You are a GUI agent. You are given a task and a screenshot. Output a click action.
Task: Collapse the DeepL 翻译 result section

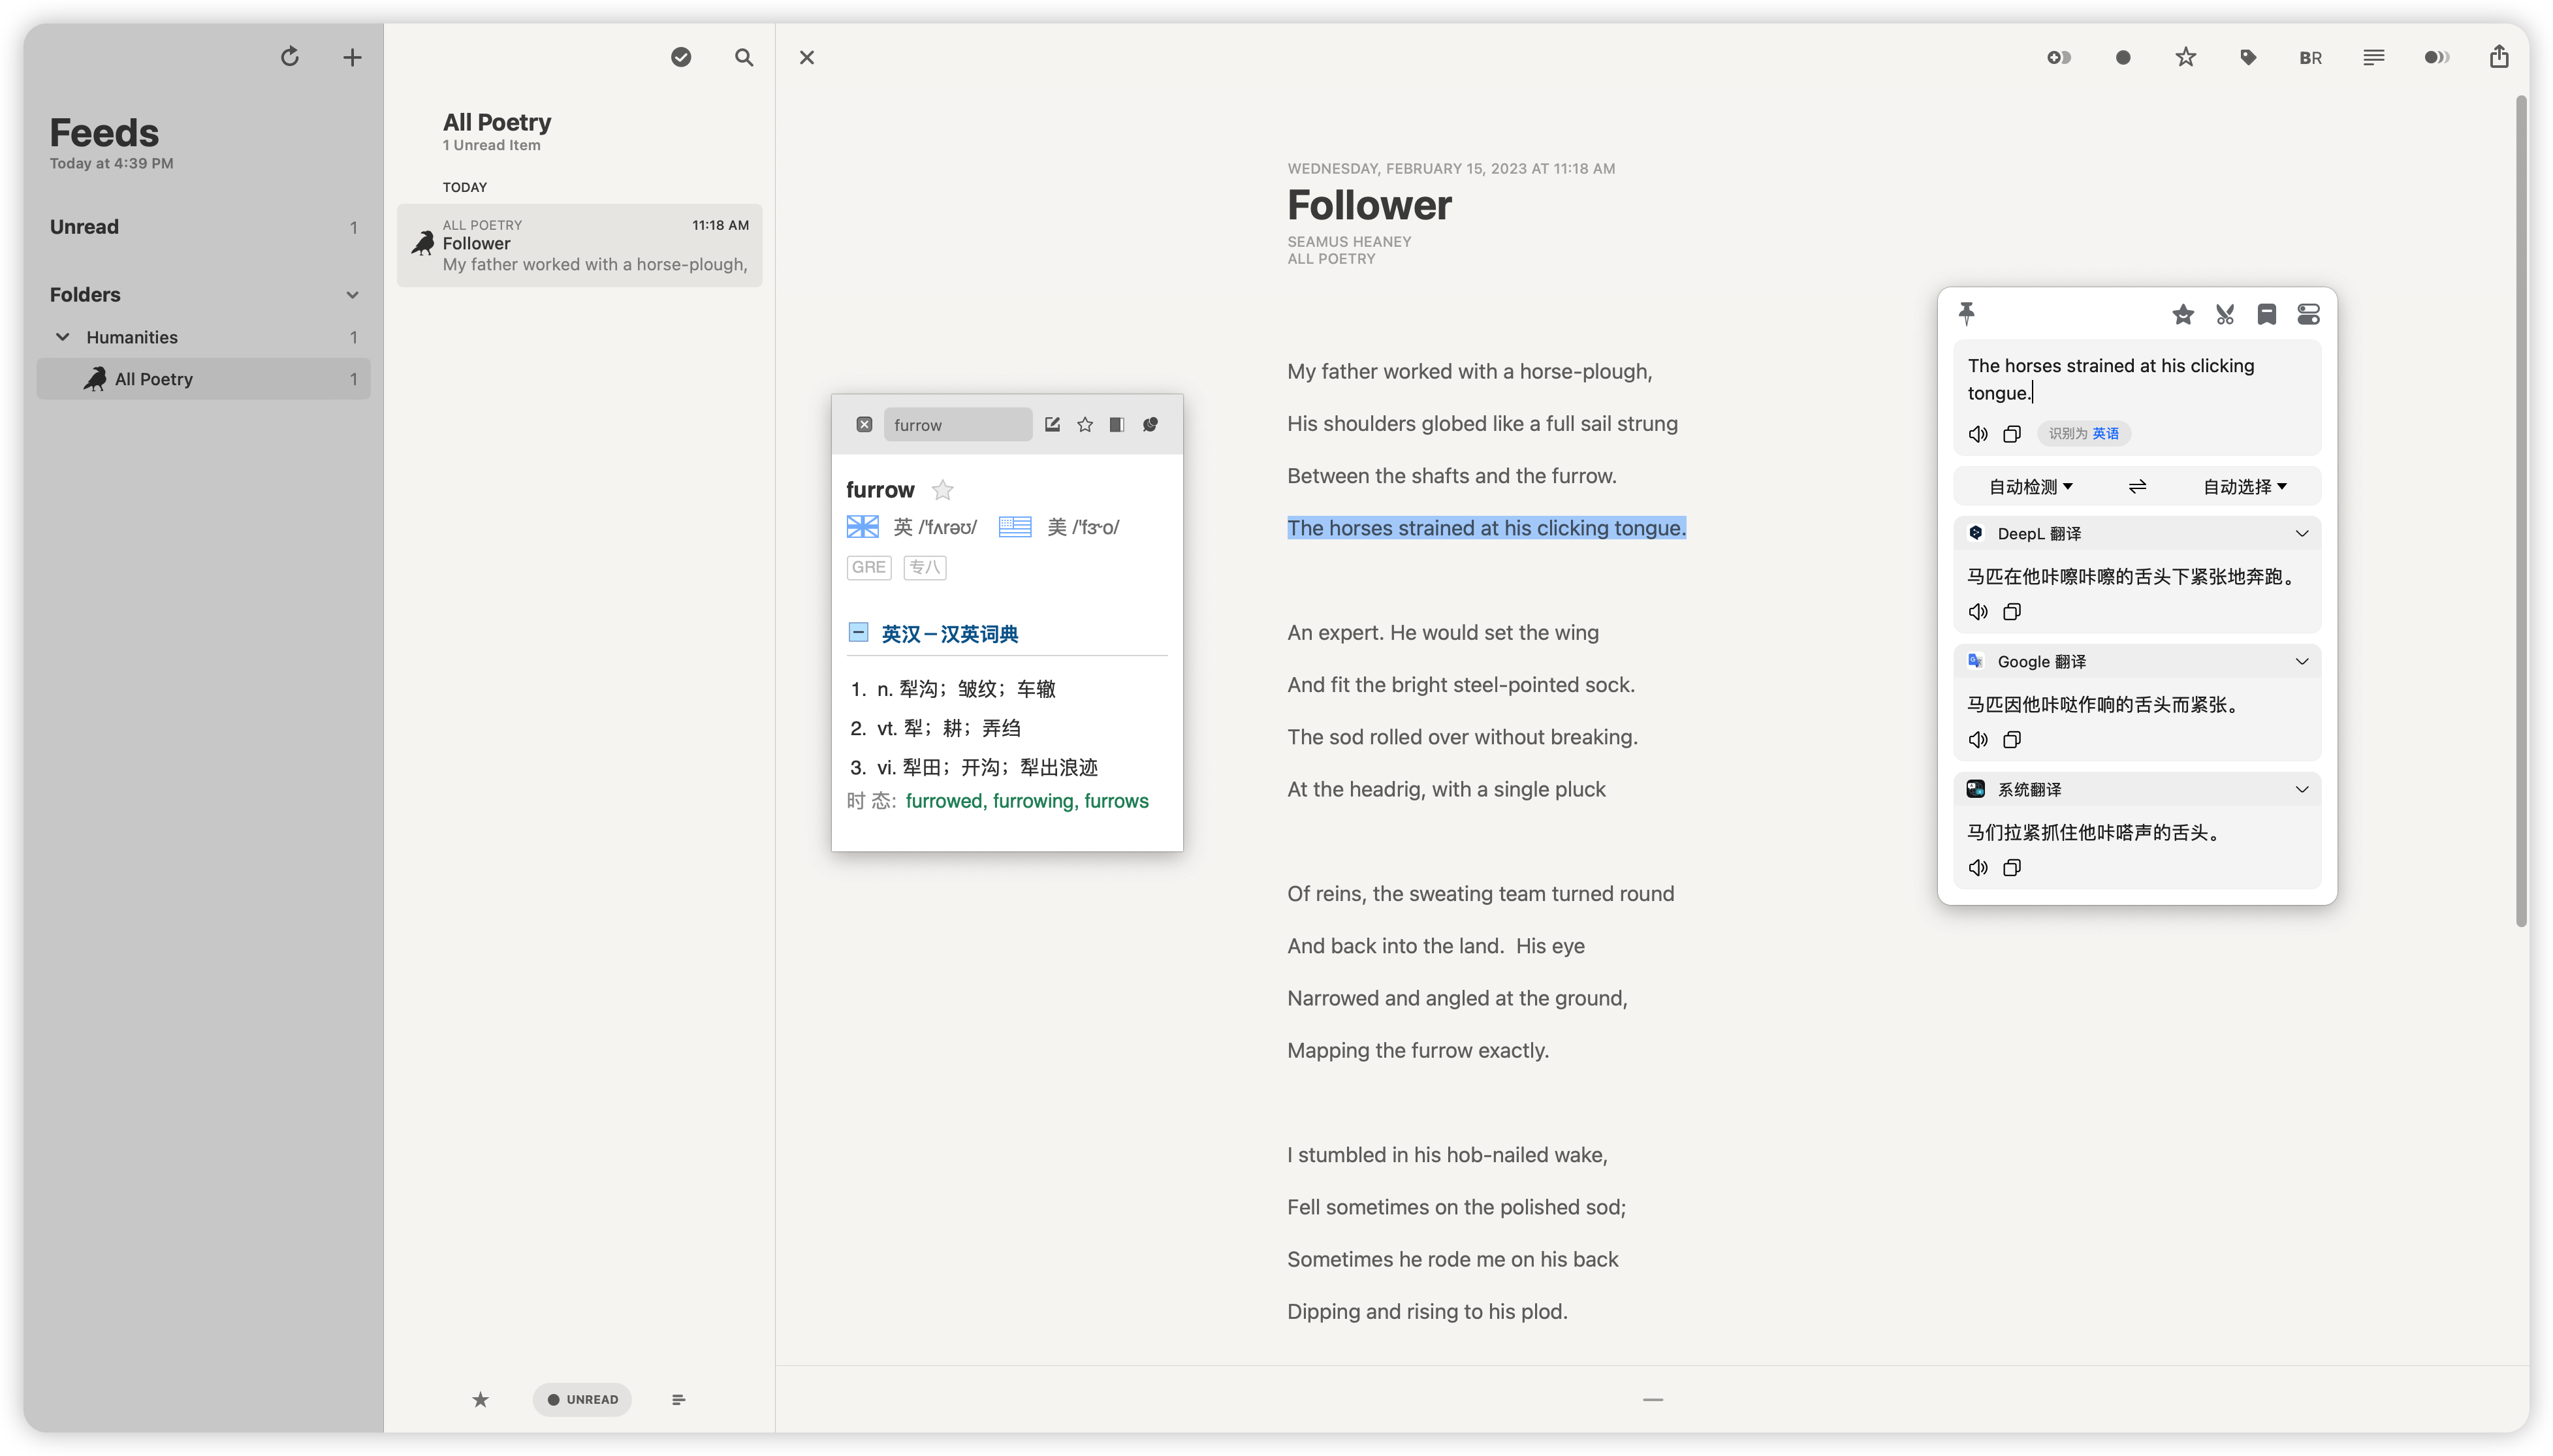pyautogui.click(x=2301, y=533)
